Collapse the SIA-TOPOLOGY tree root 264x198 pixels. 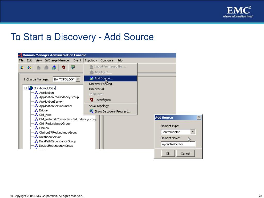coord(26,88)
